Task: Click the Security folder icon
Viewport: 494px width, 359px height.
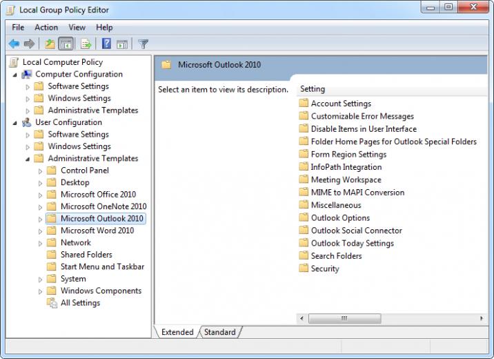Action: (304, 269)
